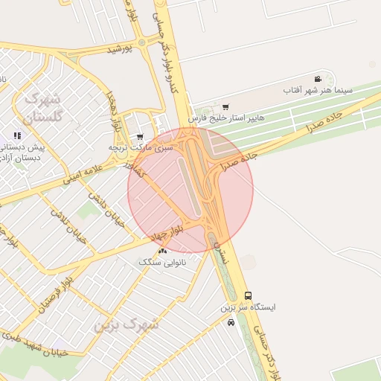Viewport: 381px width, 381px height.
Task: Select the بلوار فرصتیان road label
Action: [x=56, y=295]
